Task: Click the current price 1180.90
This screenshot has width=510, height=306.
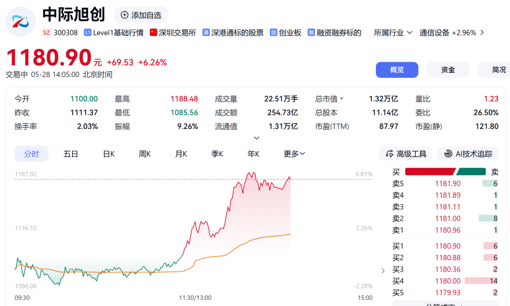Action: [x=49, y=57]
